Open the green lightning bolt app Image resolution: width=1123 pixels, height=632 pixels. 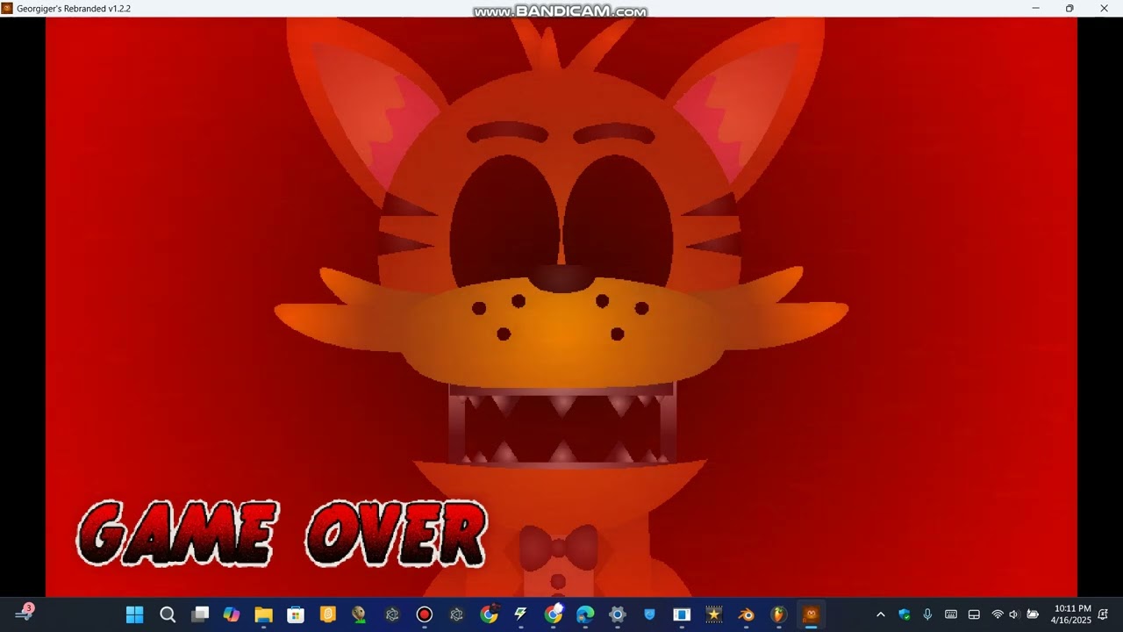click(x=521, y=614)
